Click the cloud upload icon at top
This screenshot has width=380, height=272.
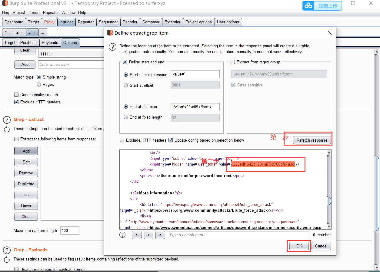[x=308, y=6]
